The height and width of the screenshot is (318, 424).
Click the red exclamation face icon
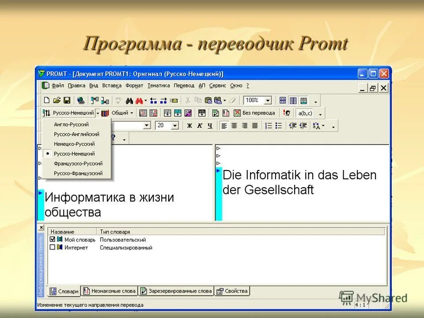[x=286, y=113]
